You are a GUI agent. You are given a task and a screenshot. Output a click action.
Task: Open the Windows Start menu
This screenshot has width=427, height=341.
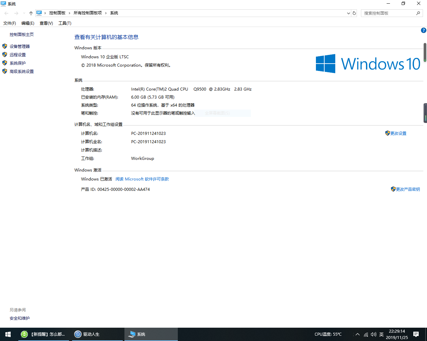coord(8,334)
